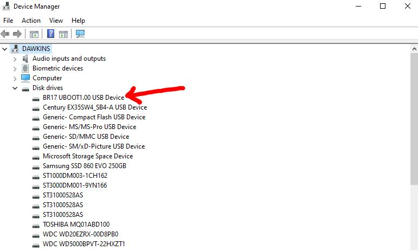
Task: Maximize the Device Manager window
Action: 383,6
